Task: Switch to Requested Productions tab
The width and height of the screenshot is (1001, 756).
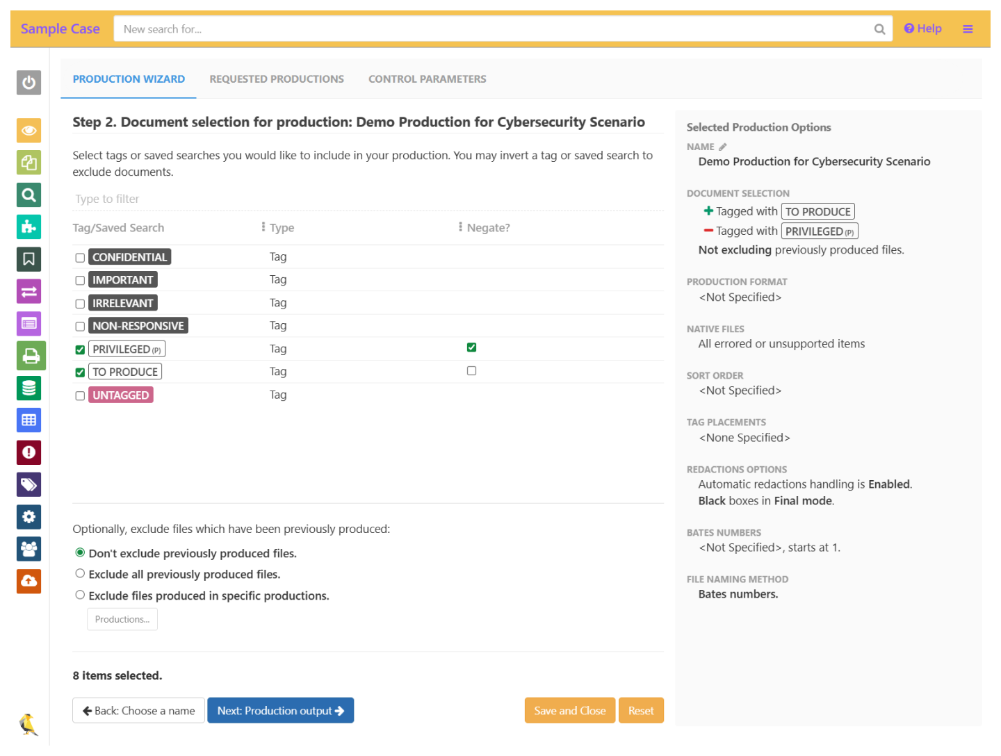Action: coord(277,79)
